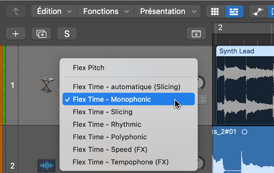Open the Fonctions dropdown menu
This screenshot has height=173, width=274.
pyautogui.click(x=106, y=12)
